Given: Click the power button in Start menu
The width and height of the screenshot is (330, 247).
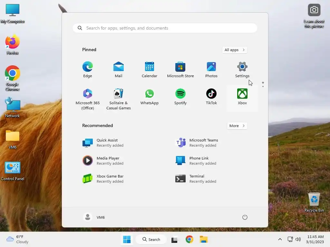Looking at the screenshot, I should coord(245,217).
